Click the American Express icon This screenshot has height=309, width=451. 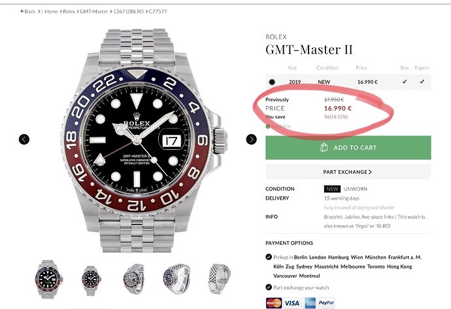point(310,302)
